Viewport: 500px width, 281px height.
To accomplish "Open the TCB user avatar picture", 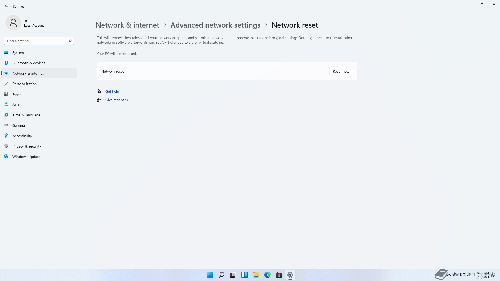I will (13, 23).
